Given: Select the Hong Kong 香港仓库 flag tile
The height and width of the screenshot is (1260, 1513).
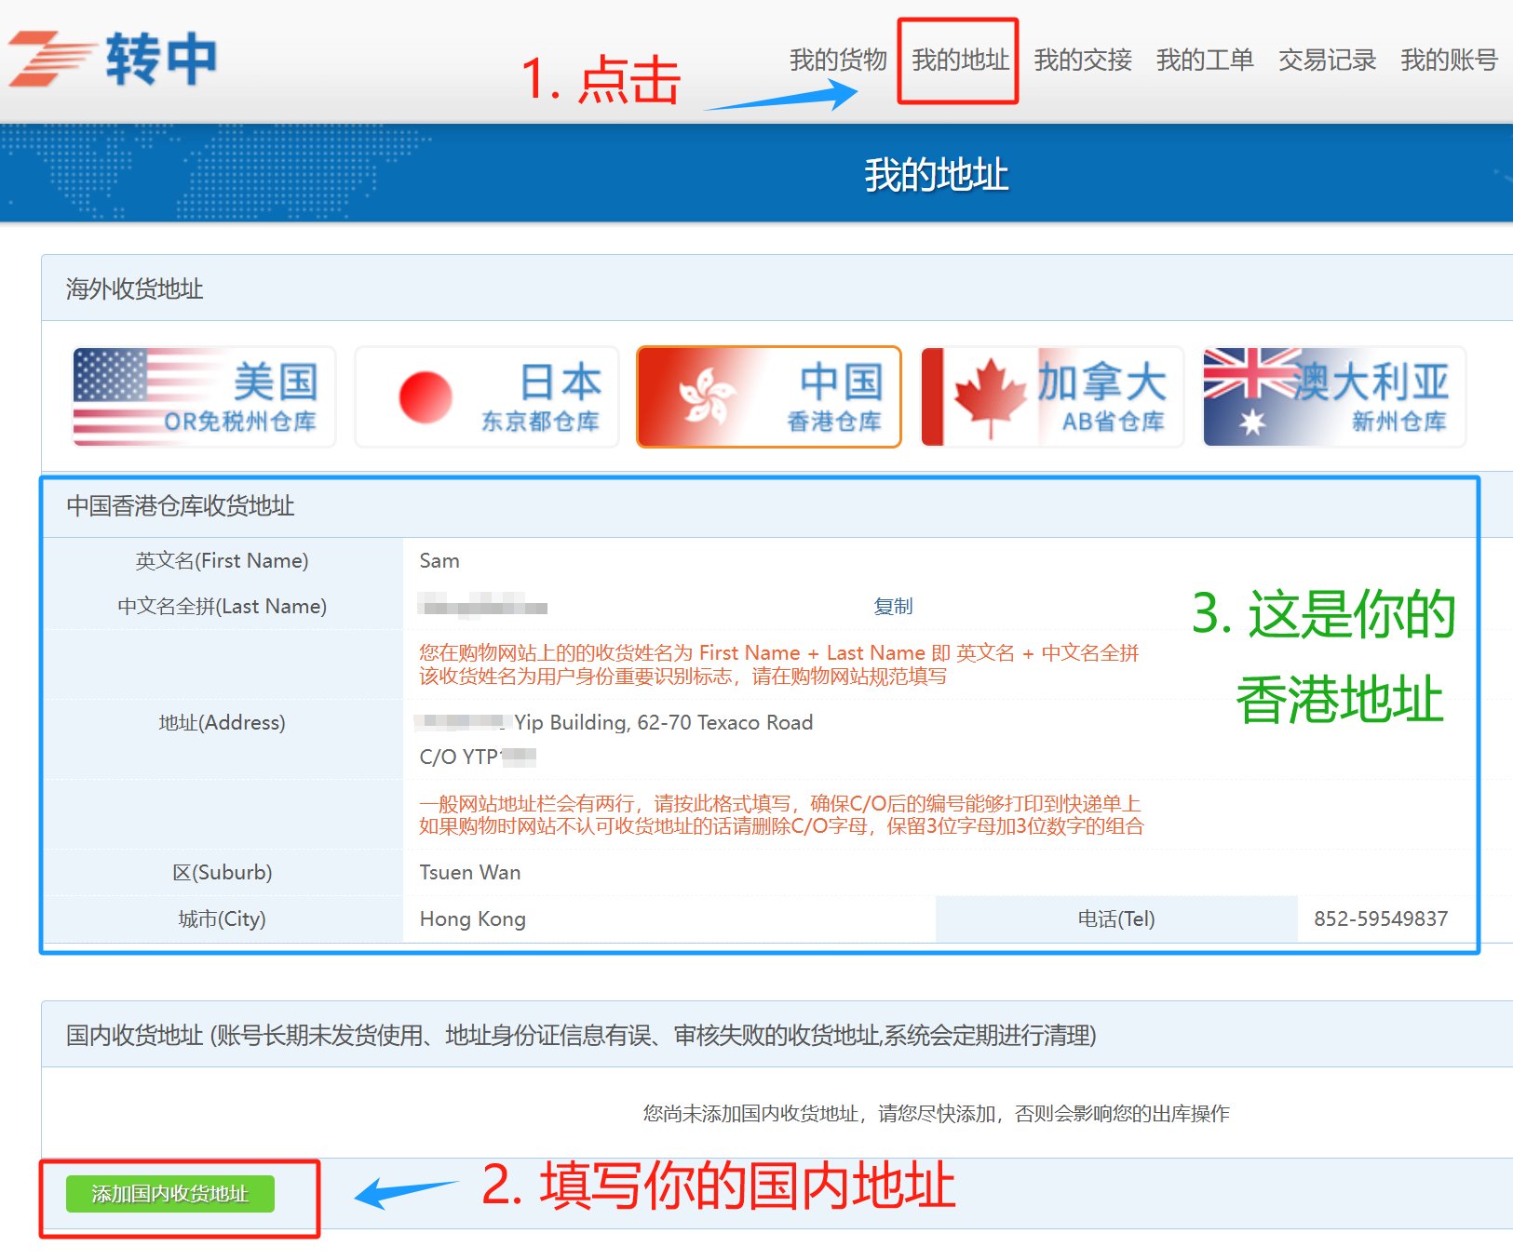Looking at the screenshot, I should coord(769,397).
